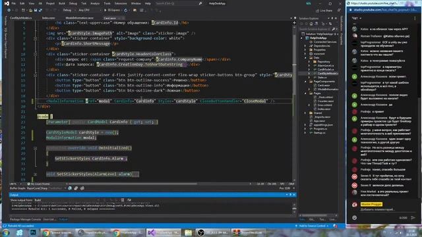The image size is (422, 237).
Task: Open the Debug menu
Action: click(x=73, y=3)
